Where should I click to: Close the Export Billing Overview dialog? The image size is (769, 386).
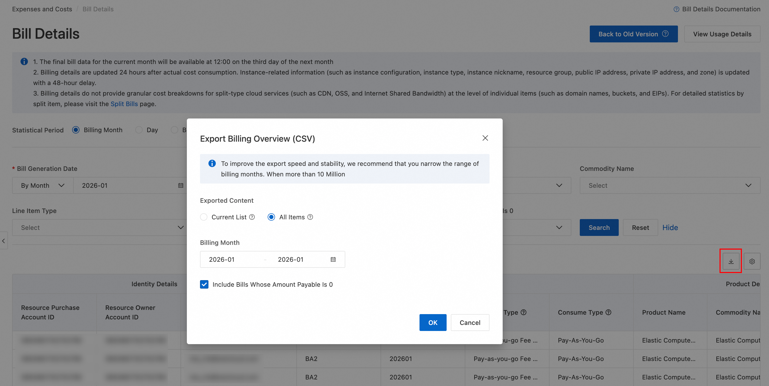click(485, 138)
